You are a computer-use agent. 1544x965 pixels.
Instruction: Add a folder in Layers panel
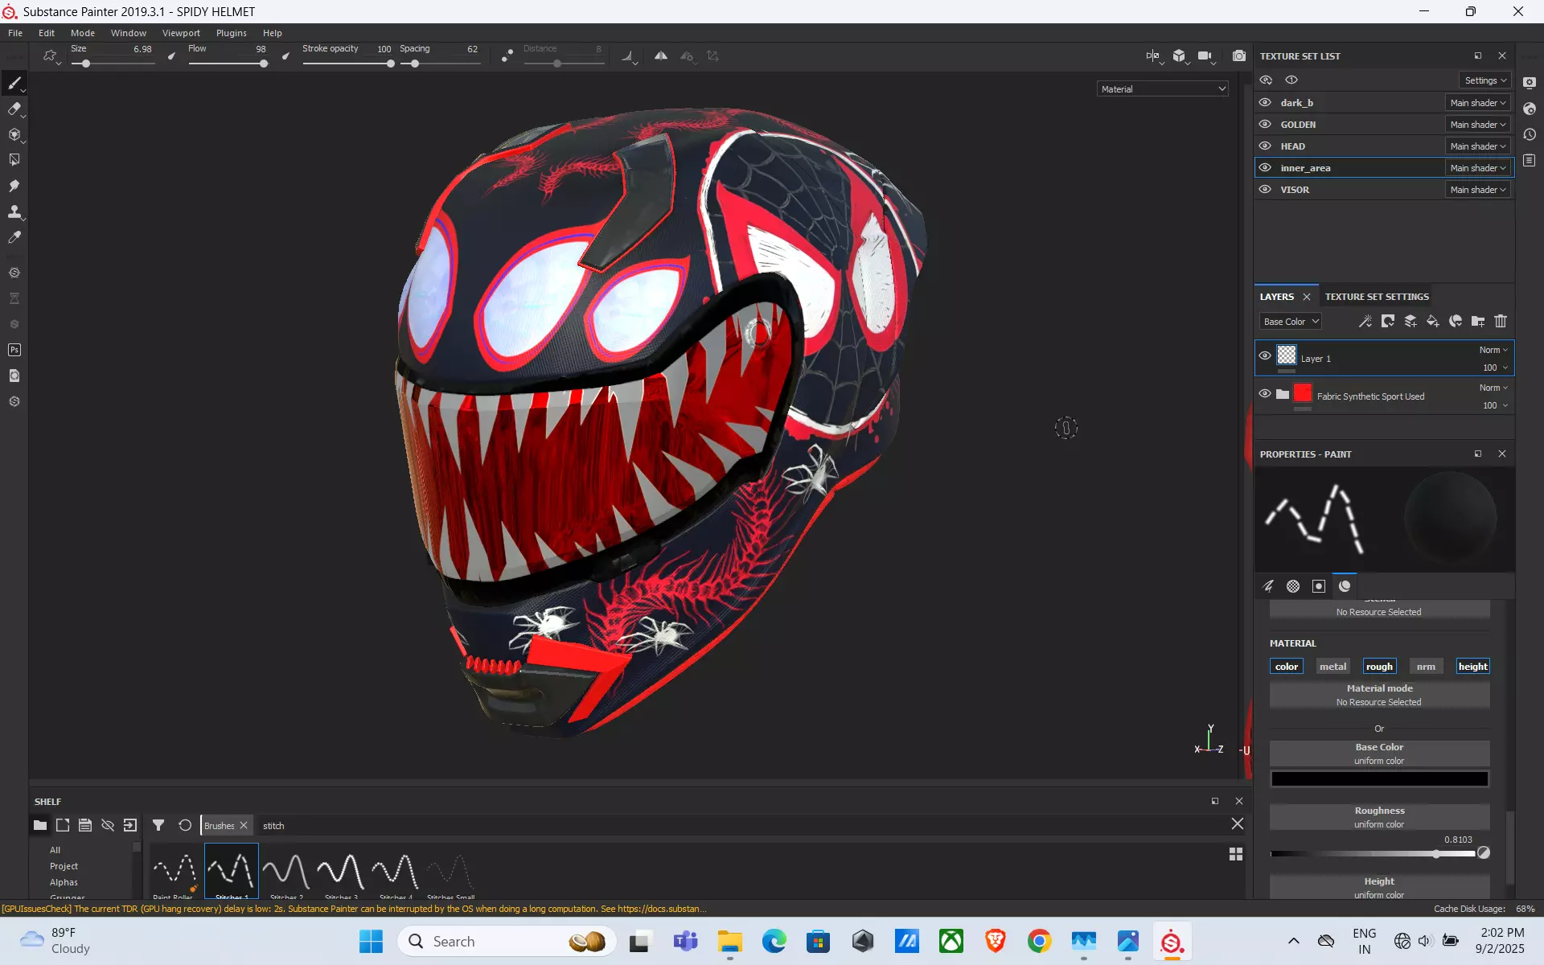[x=1478, y=322]
